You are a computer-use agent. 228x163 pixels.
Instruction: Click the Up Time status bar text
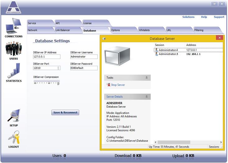(169, 147)
